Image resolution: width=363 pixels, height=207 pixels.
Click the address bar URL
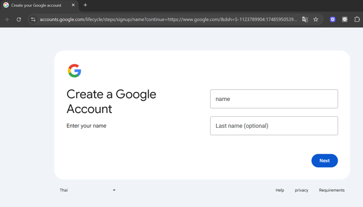click(x=168, y=20)
